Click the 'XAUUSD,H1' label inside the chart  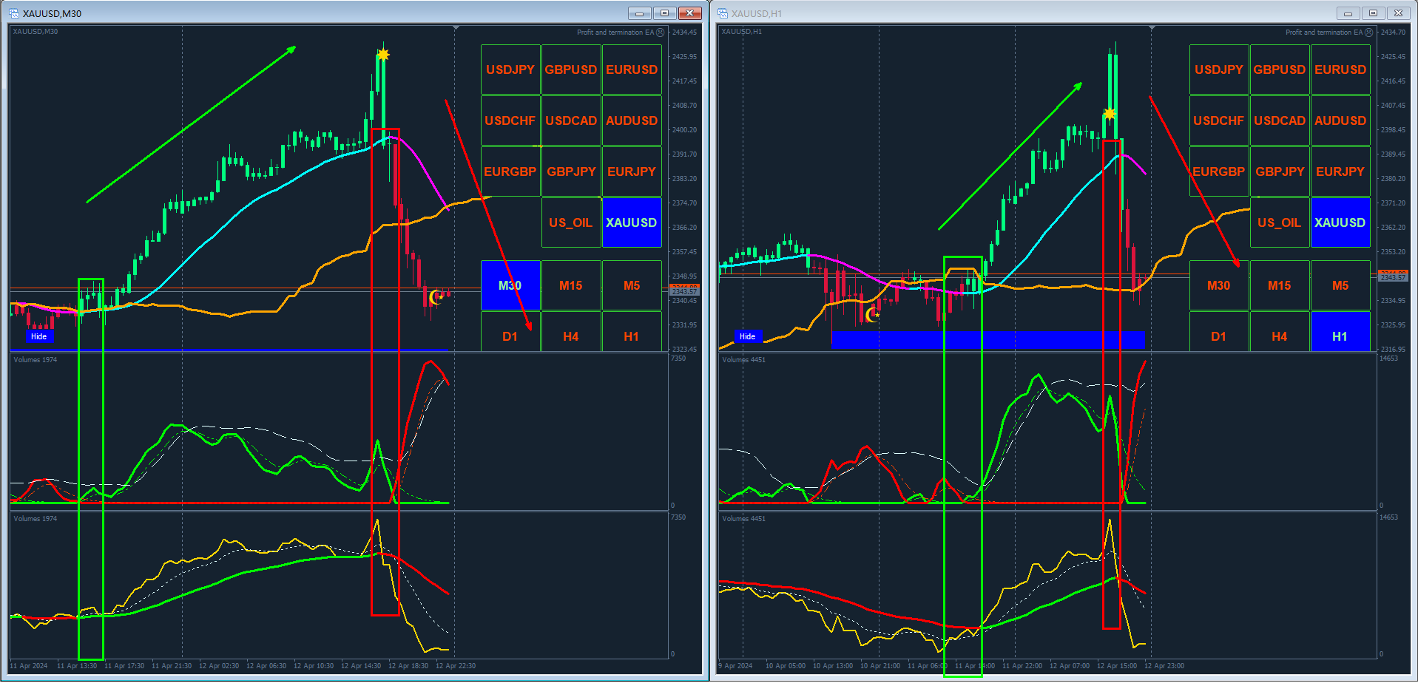click(742, 32)
